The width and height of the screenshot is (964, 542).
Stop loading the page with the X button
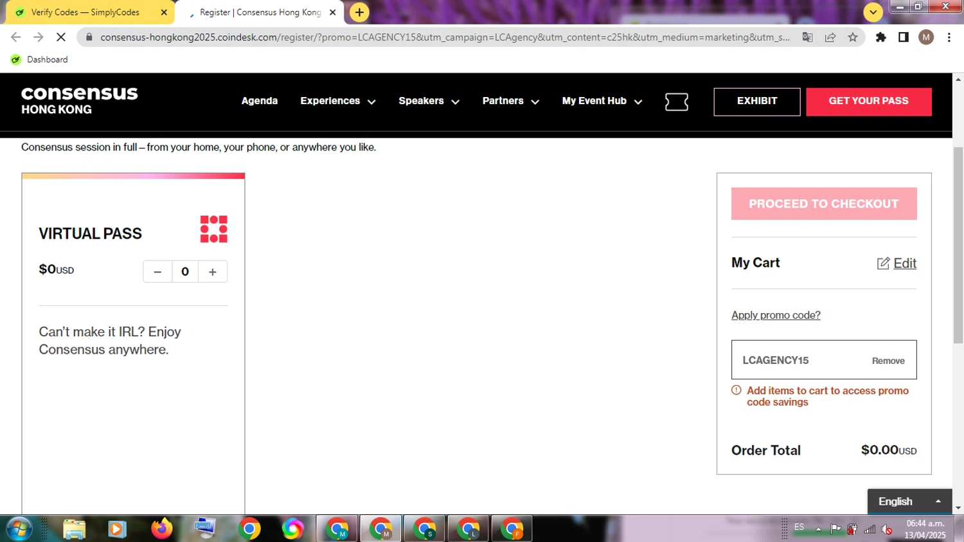60,37
